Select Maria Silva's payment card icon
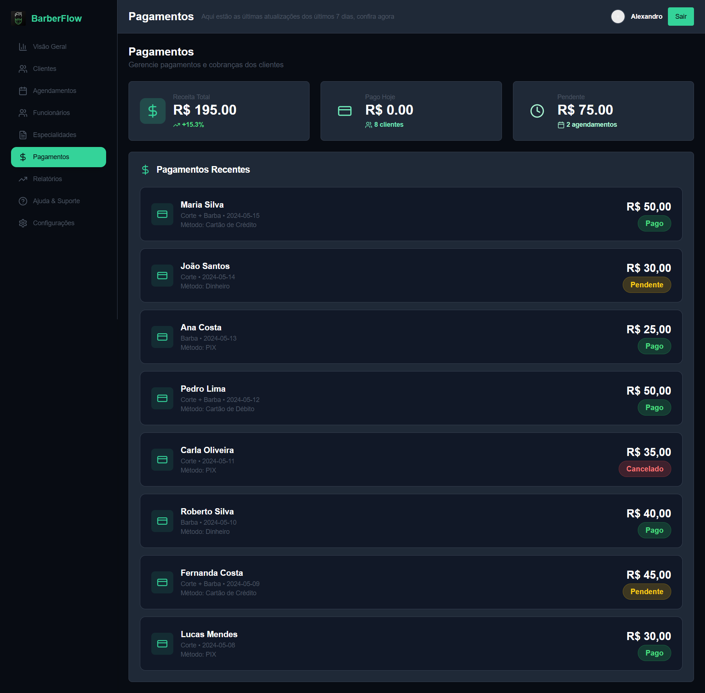The width and height of the screenshot is (705, 693). click(x=162, y=214)
